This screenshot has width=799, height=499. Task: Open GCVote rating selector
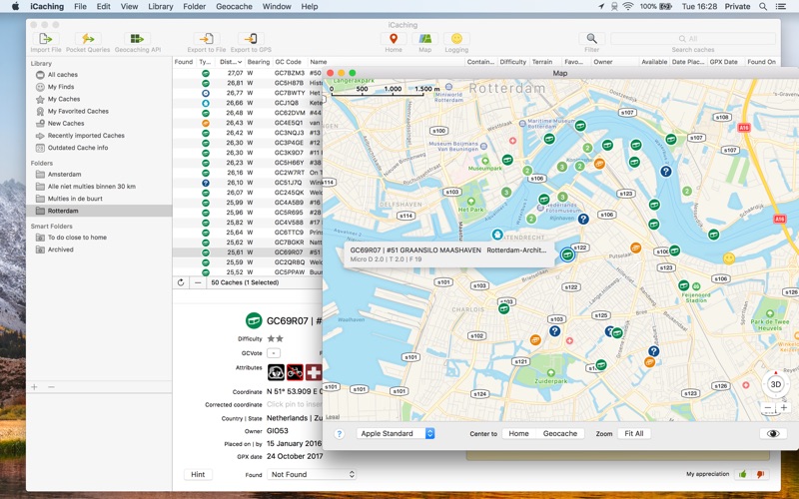pyautogui.click(x=274, y=353)
